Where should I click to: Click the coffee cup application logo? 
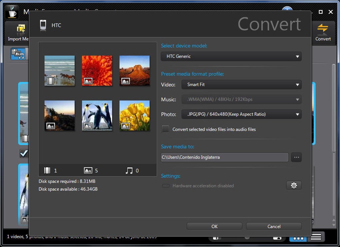pos(12,12)
